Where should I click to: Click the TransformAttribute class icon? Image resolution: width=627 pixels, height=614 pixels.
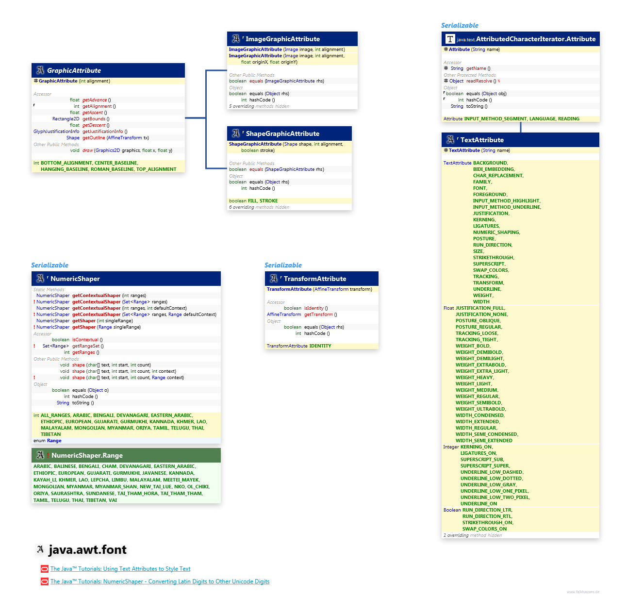274,279
